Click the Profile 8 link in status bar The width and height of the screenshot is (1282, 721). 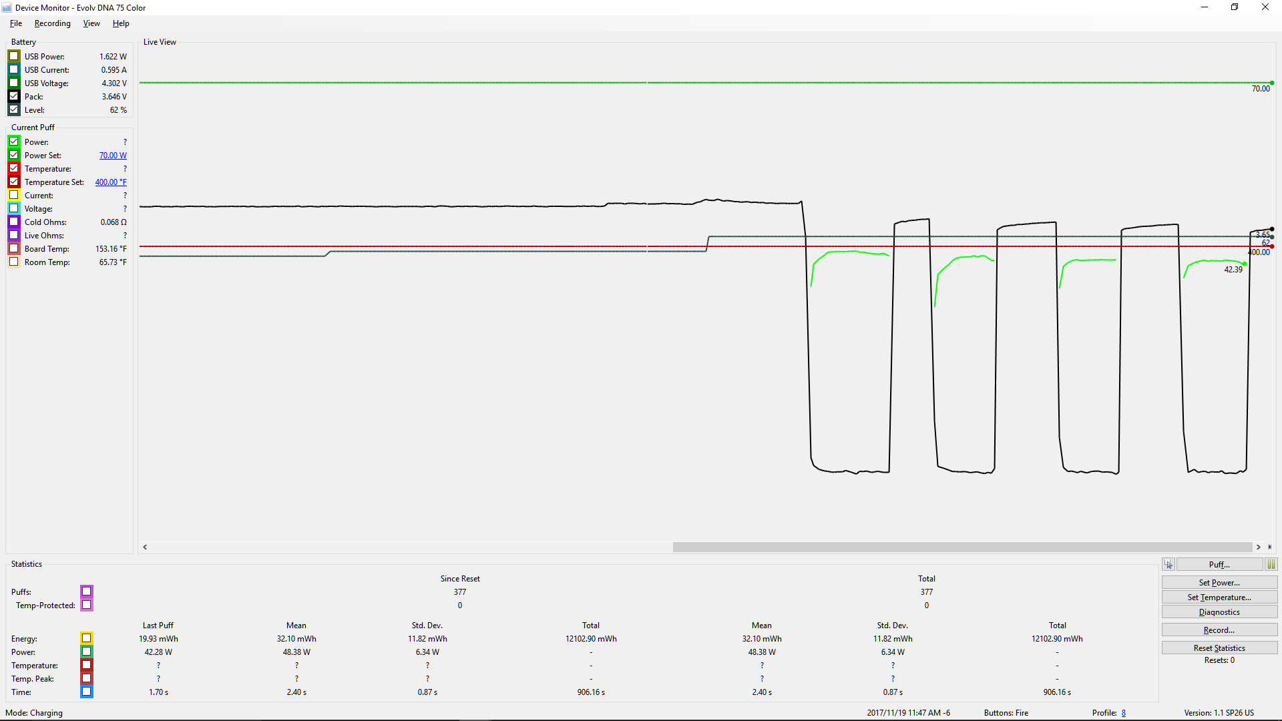(1124, 713)
